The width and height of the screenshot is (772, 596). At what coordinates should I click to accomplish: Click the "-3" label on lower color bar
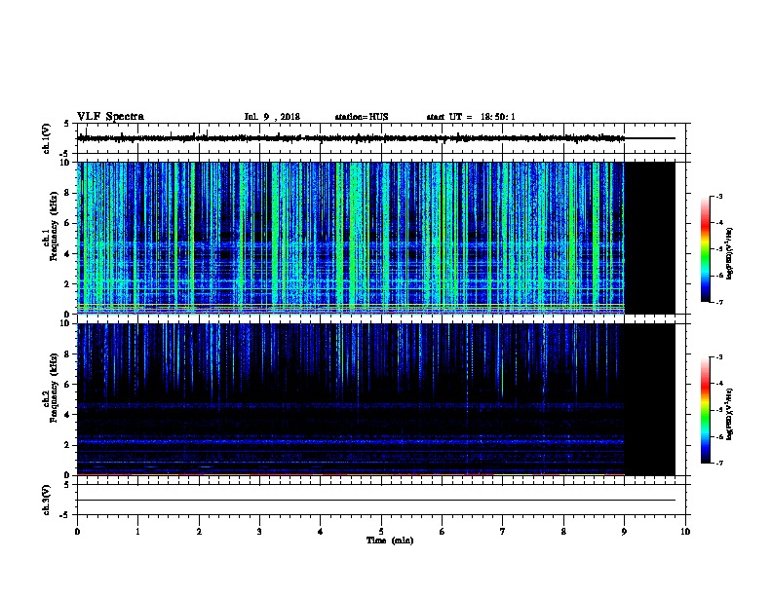(719, 357)
